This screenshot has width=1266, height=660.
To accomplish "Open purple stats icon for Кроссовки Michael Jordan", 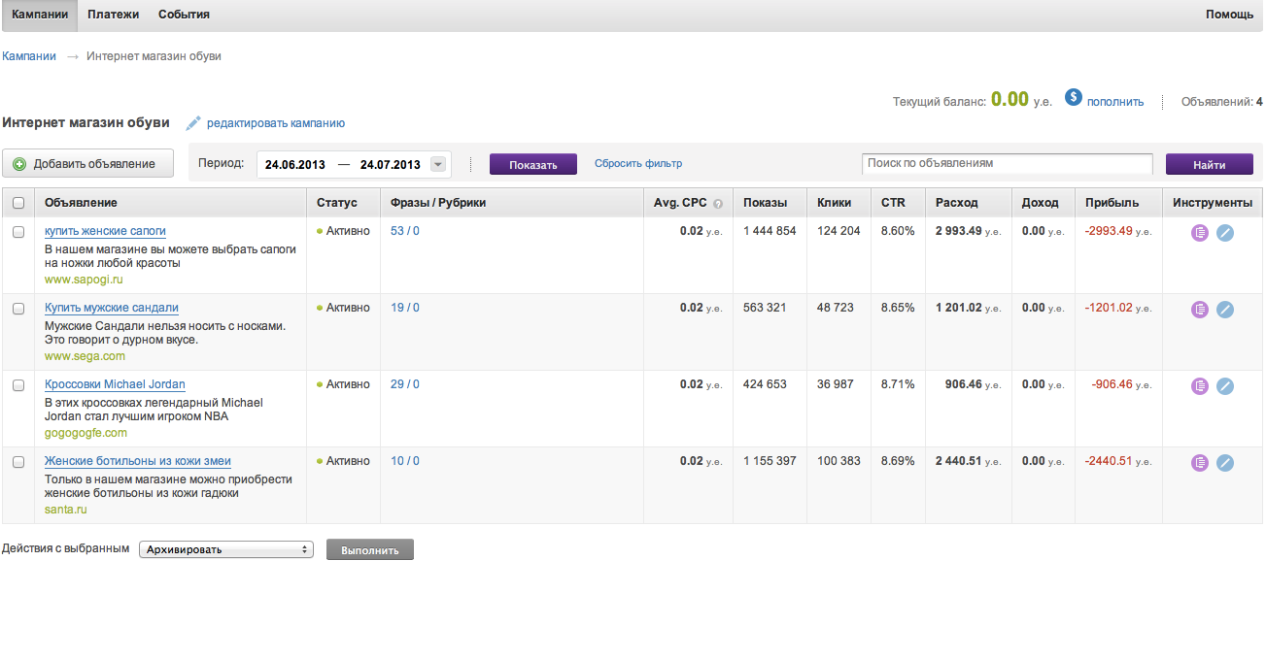I will (x=1200, y=386).
